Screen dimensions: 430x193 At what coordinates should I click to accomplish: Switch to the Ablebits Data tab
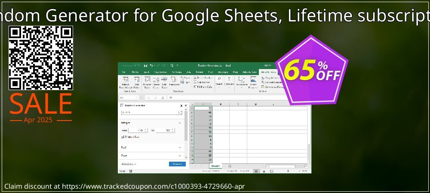click(x=249, y=72)
